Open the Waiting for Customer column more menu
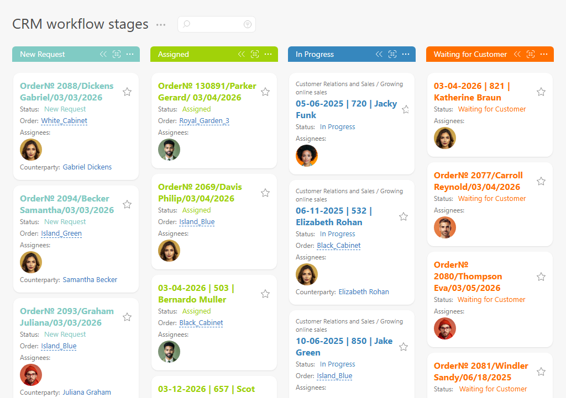Image resolution: width=566 pixels, height=398 pixels. click(544, 54)
